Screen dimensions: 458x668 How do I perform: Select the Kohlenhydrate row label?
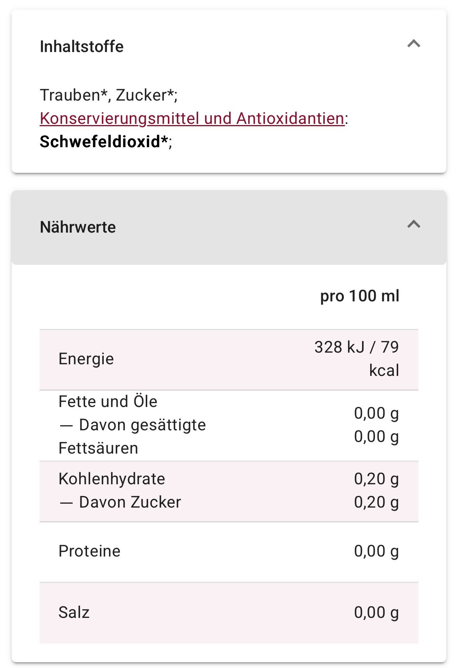click(x=112, y=479)
